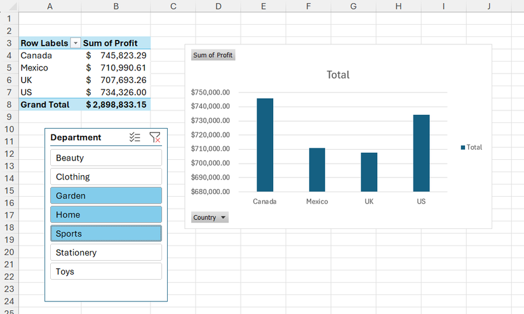Click the Sum of Profit chart field button
524x314 pixels.
[213, 55]
